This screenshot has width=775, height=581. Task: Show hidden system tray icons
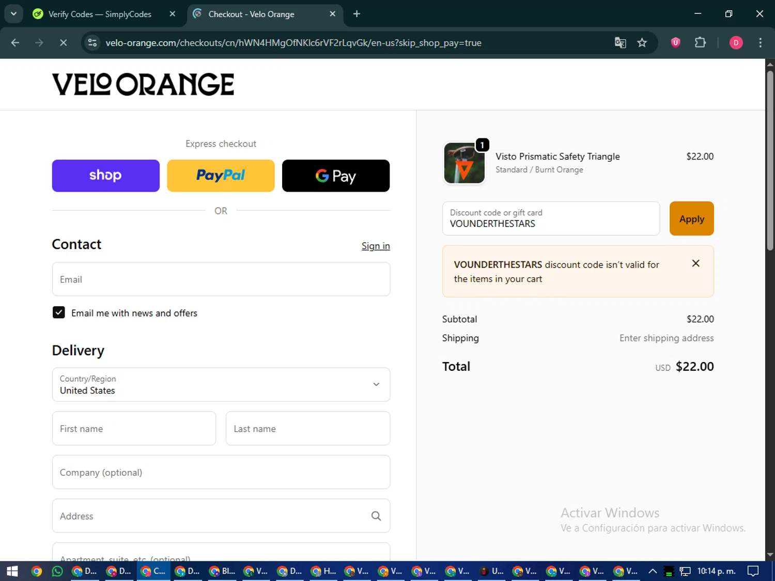point(653,571)
